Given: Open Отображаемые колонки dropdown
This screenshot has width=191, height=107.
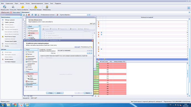Looking at the screenshot, I should click(x=48, y=15).
